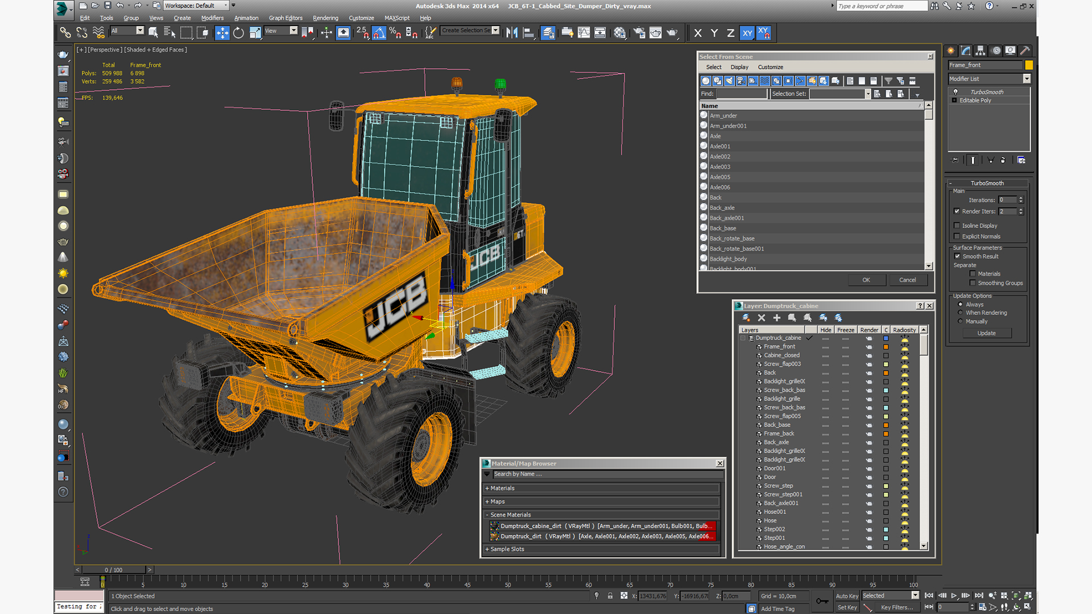Enable Explicit Normals checkbox
The height and width of the screenshot is (614, 1092).
click(x=957, y=236)
